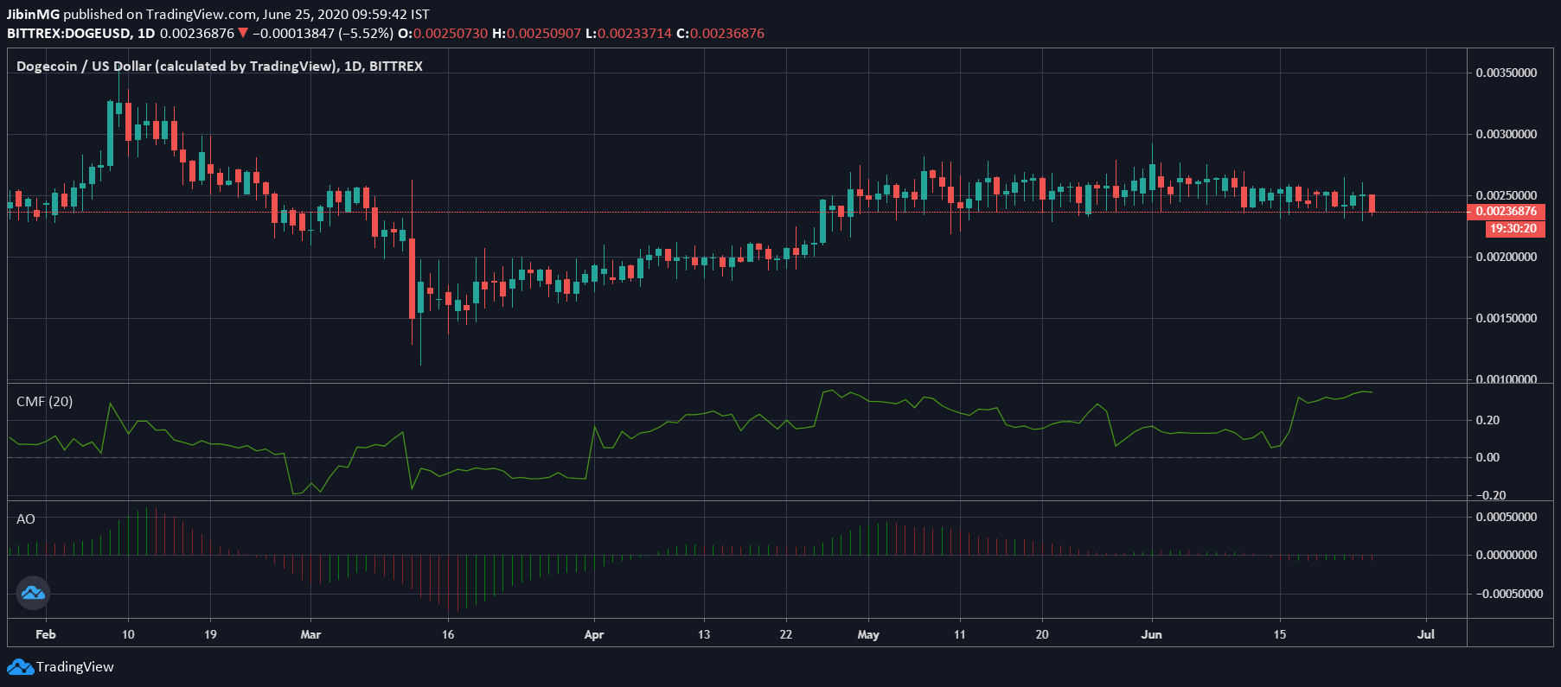This screenshot has height=687, width=1561.
Task: Click the Jun date label on time axis
Action: (1151, 634)
